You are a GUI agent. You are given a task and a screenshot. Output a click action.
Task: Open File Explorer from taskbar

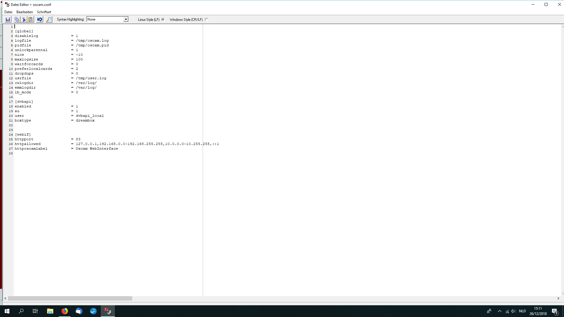click(50, 311)
